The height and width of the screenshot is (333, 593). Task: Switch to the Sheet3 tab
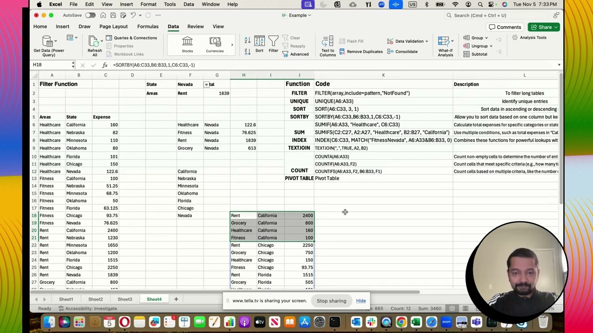[x=125, y=299]
